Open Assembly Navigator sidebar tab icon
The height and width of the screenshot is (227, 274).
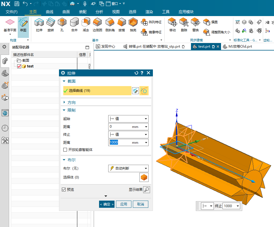click(x=5, y=61)
